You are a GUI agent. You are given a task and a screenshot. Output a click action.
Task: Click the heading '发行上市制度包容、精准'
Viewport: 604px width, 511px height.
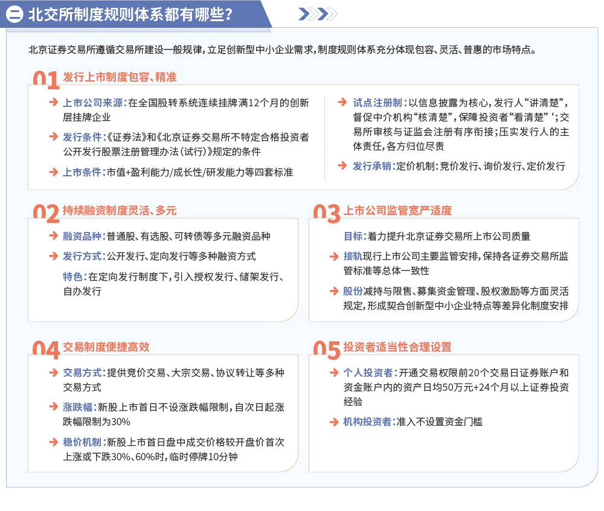click(120, 77)
